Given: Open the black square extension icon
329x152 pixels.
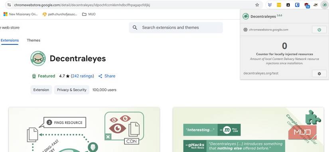Looking at the screenshot, I should pos(288,5).
